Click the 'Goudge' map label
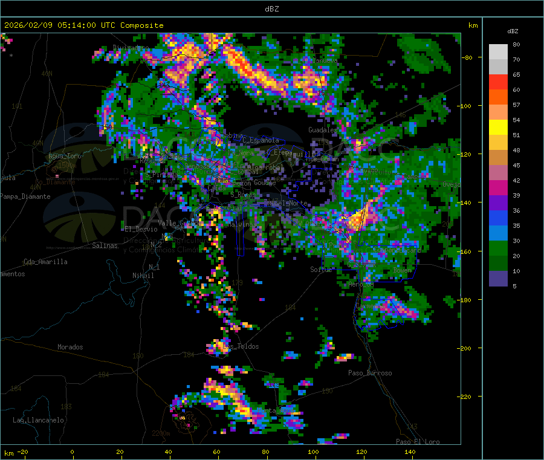This screenshot has height=460, width=544. pyautogui.click(x=265, y=183)
